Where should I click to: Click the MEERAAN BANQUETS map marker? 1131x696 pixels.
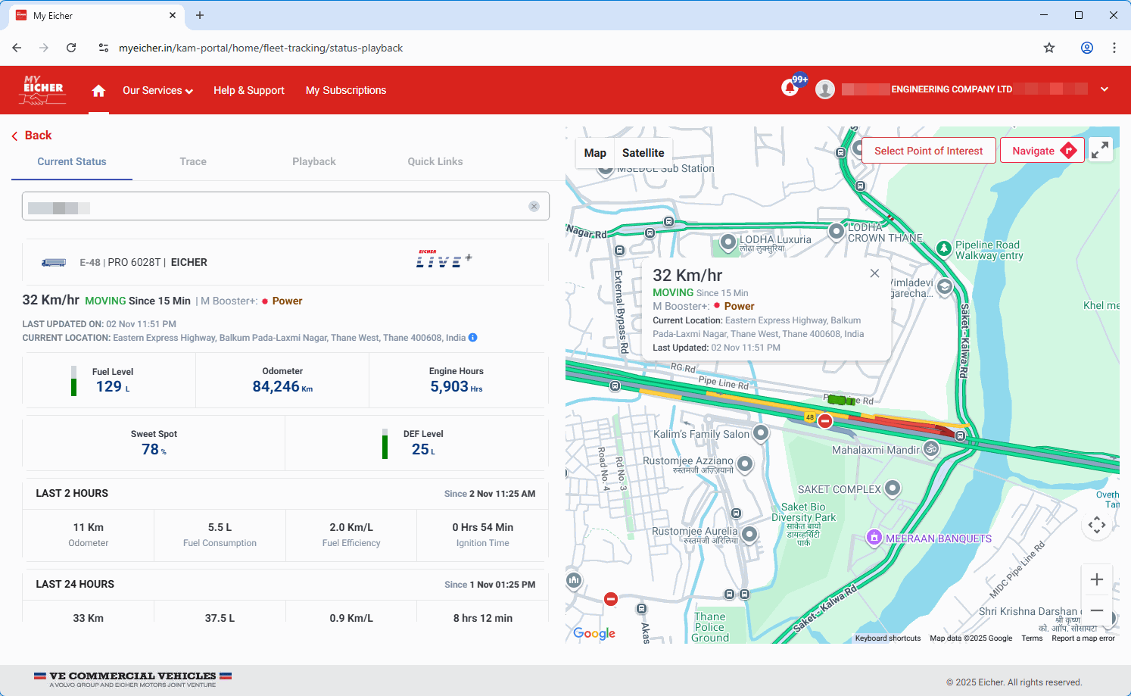click(874, 538)
